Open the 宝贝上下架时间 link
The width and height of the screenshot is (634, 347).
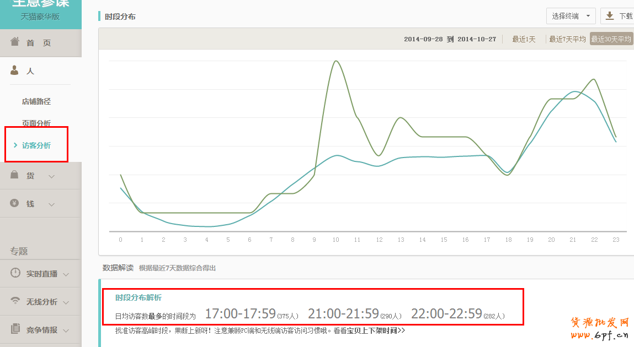click(380, 331)
